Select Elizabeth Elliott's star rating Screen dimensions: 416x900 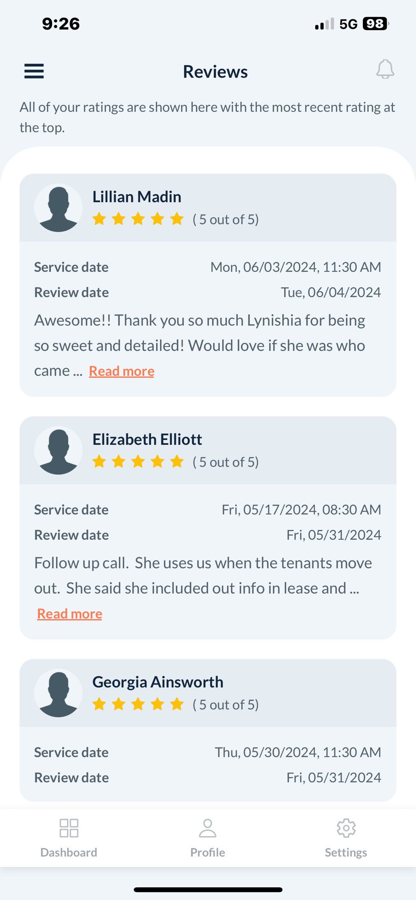tap(138, 462)
